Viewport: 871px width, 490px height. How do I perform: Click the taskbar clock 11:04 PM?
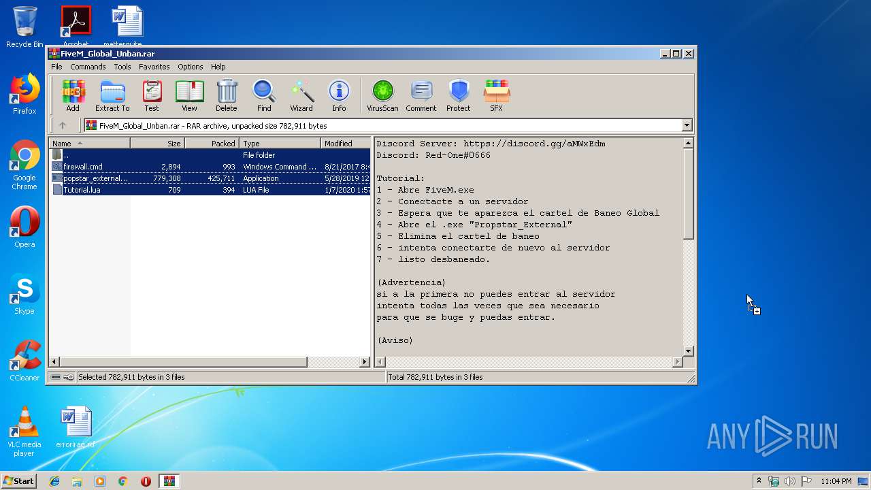pyautogui.click(x=836, y=481)
